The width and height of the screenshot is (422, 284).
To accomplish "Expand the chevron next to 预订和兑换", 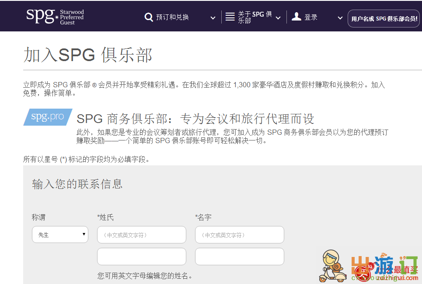I will pos(213,18).
